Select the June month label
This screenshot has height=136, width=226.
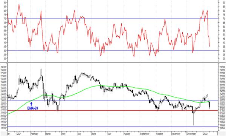(x=93, y=134)
